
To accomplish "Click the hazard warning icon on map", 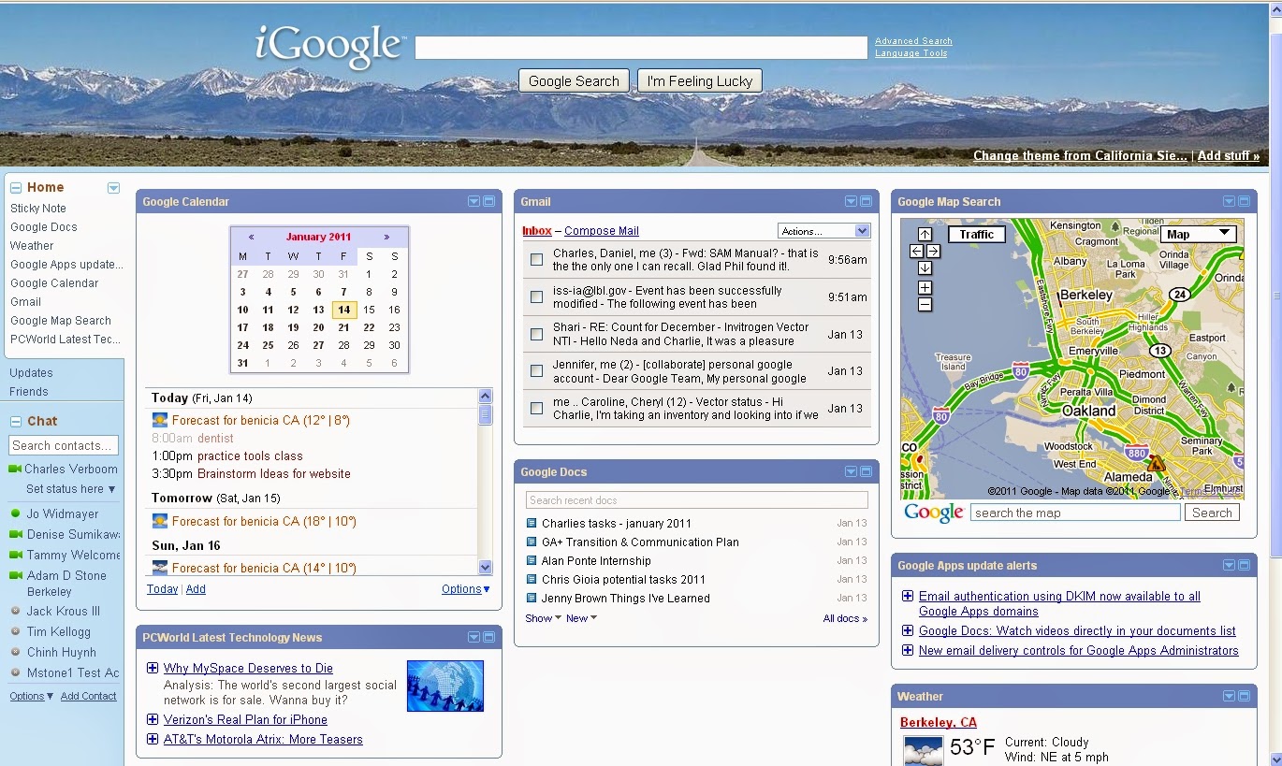I will coord(1157,463).
